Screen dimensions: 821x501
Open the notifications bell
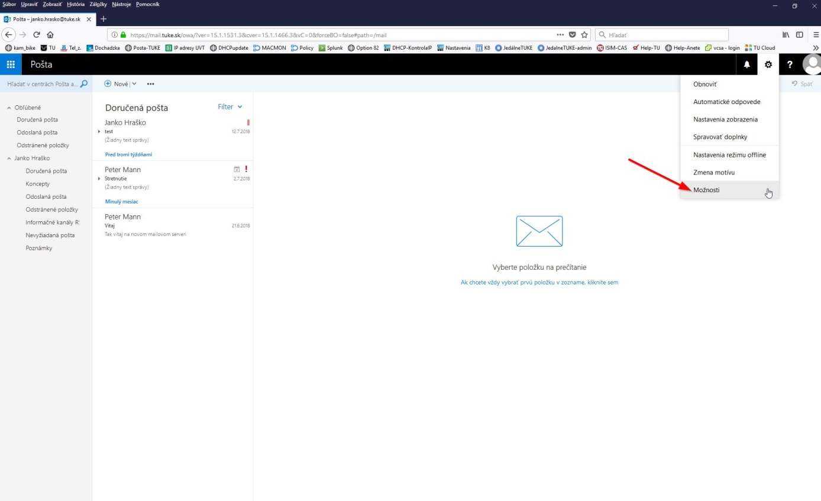click(747, 64)
